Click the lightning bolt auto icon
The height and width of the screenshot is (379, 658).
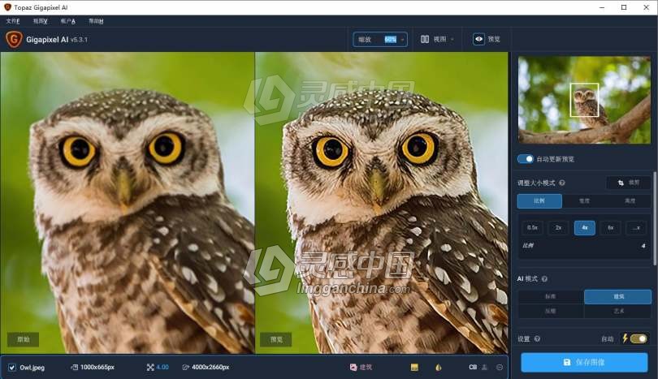pos(625,338)
